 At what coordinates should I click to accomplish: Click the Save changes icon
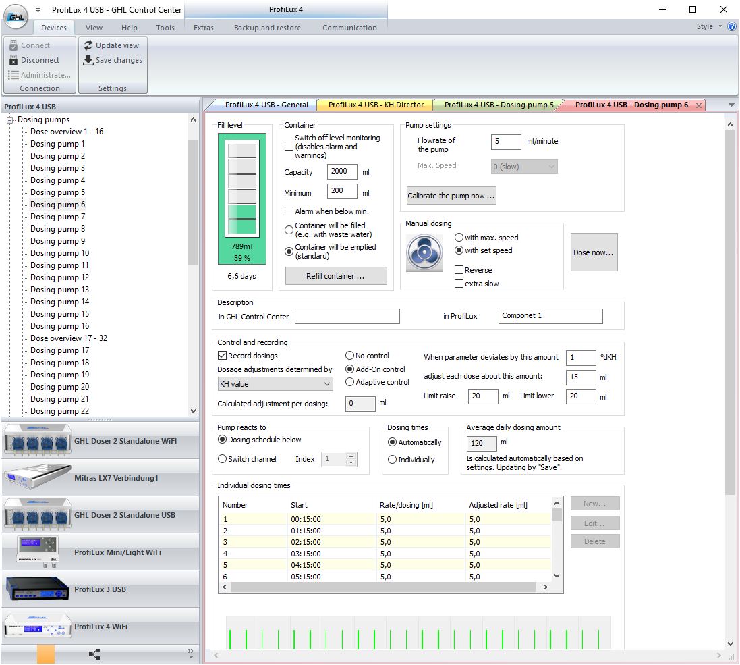(88, 60)
